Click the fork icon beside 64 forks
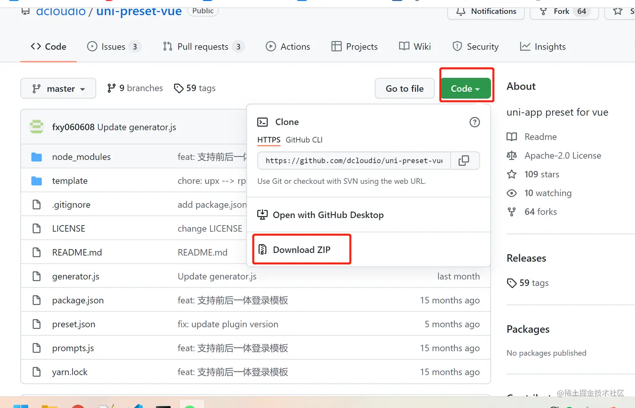Image resolution: width=635 pixels, height=408 pixels. click(x=512, y=212)
